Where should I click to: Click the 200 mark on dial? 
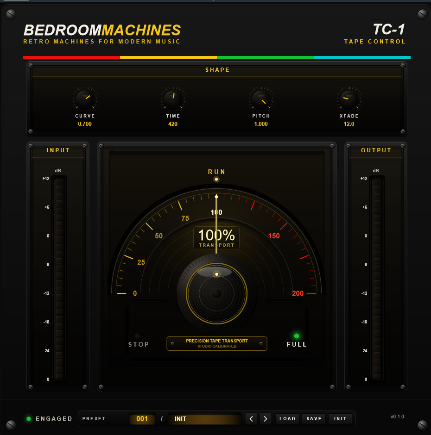(298, 293)
